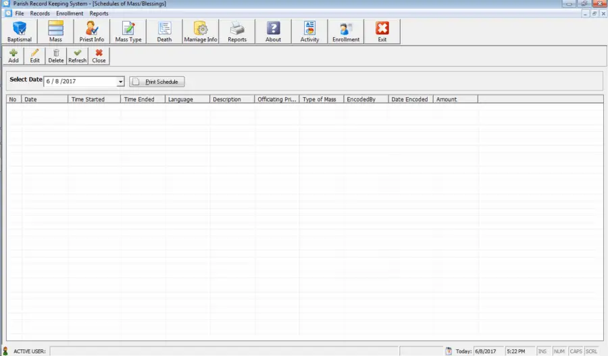Open the Mass schedule toolbar icon
This screenshot has width=608, height=356.
(55, 31)
